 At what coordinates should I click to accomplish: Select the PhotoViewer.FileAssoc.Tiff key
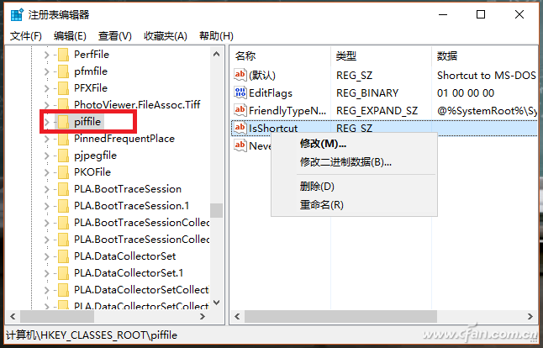(x=137, y=104)
